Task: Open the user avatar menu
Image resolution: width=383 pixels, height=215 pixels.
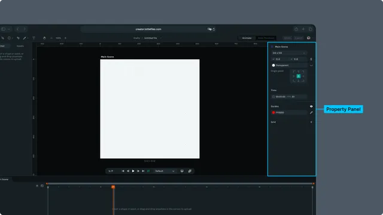Action: pyautogui.click(x=309, y=38)
